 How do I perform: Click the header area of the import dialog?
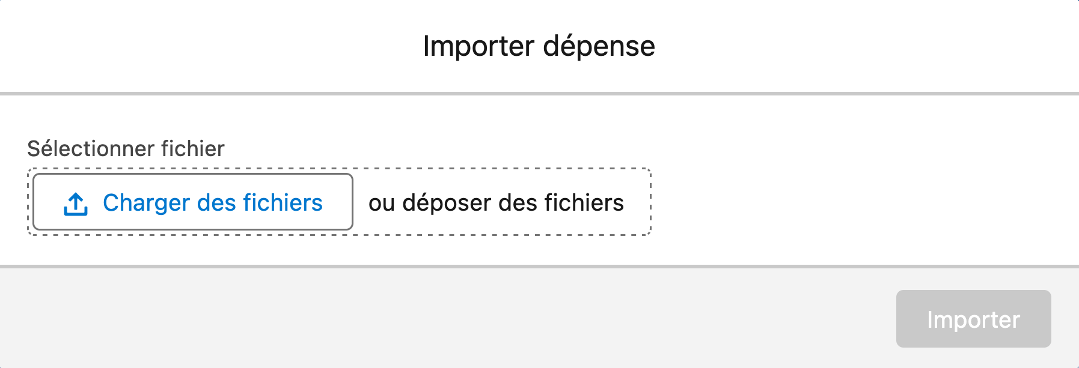539,45
